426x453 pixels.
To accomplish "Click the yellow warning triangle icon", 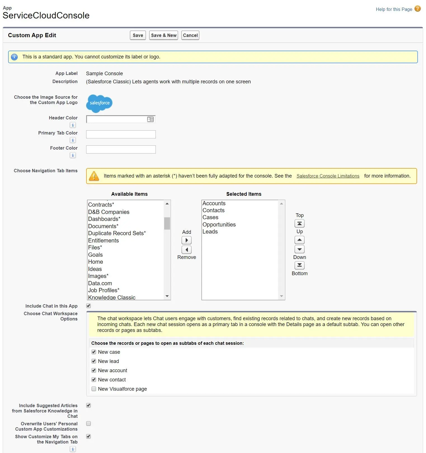I will [94, 176].
